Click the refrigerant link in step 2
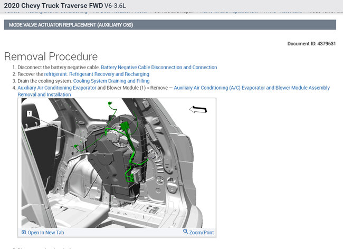The image size is (343, 249). (x=55, y=74)
